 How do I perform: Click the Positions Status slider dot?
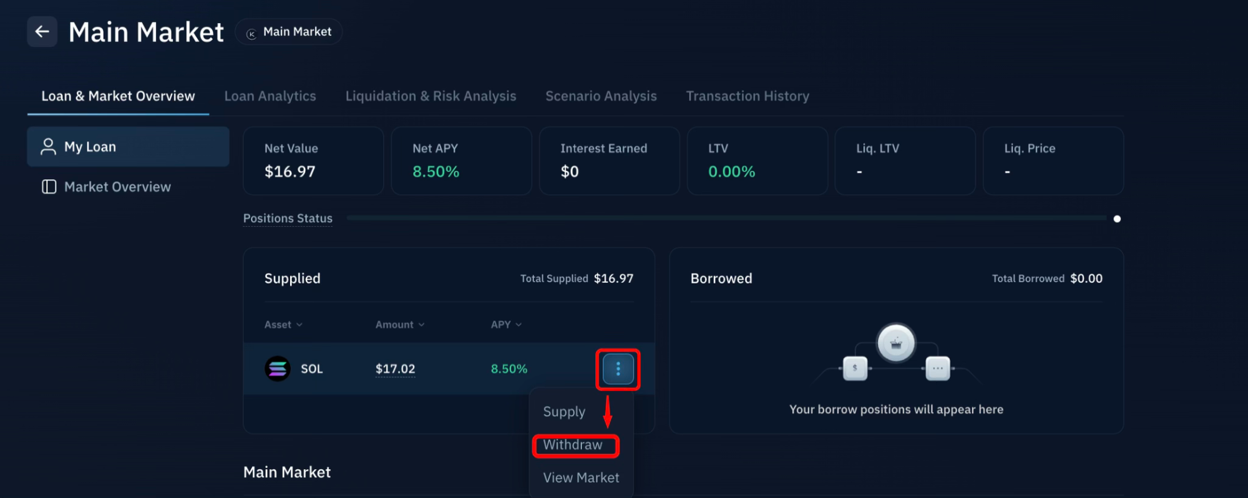[1117, 218]
